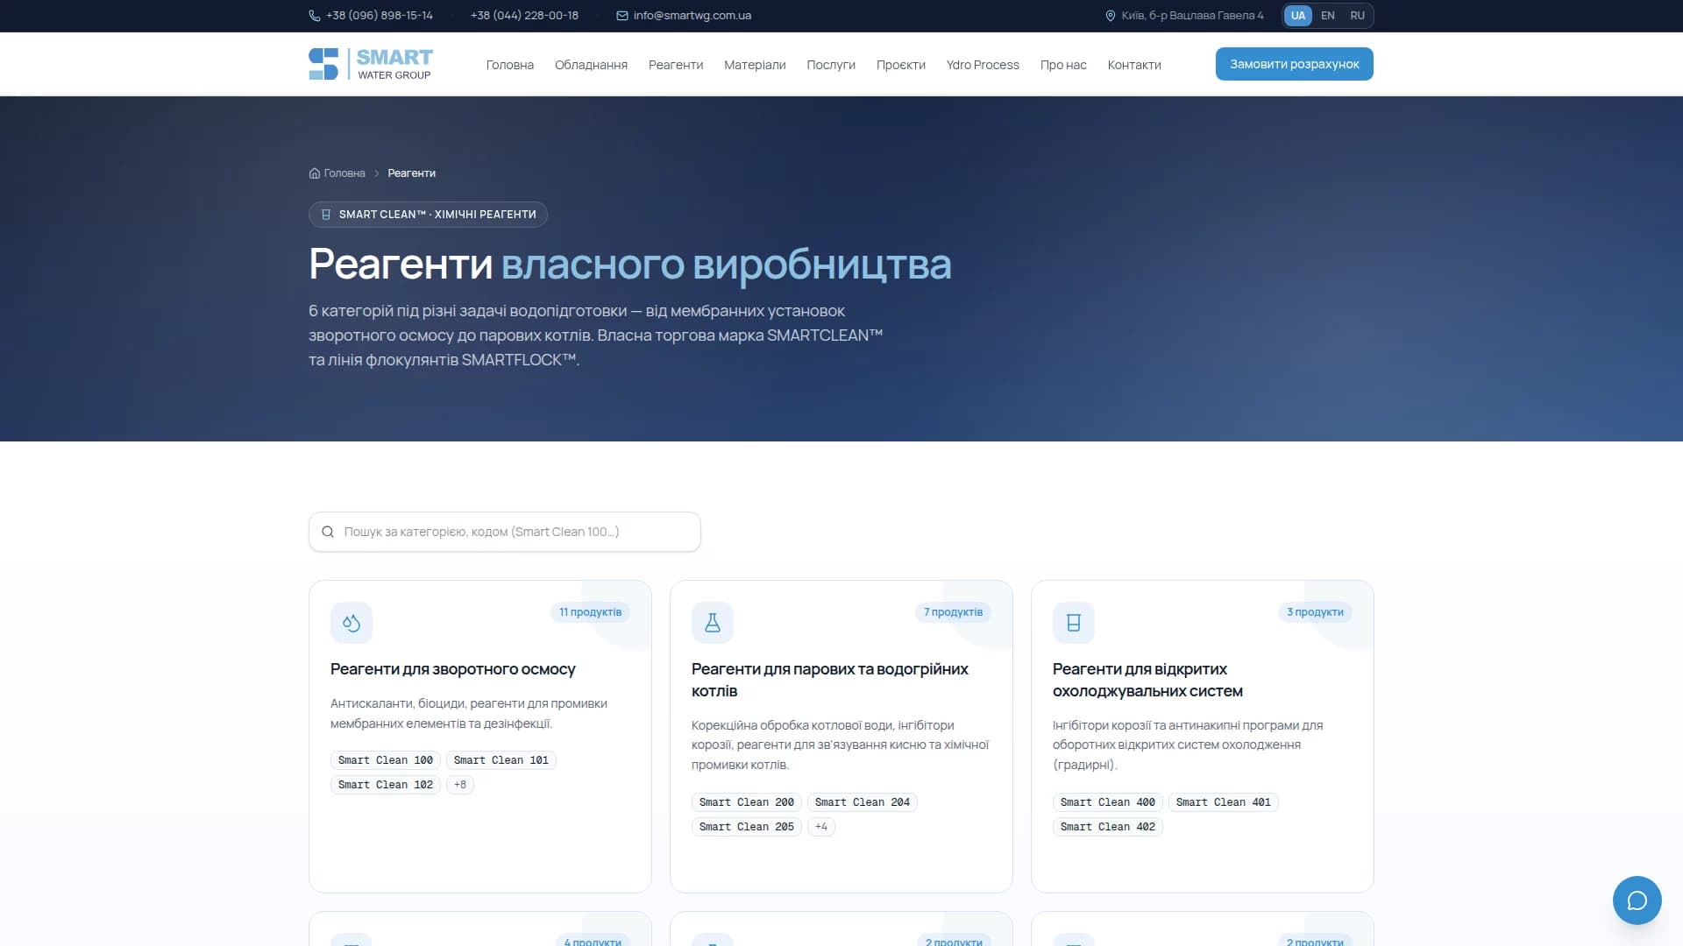Switch language to RU
Viewport: 1683px width, 946px height.
tap(1358, 16)
